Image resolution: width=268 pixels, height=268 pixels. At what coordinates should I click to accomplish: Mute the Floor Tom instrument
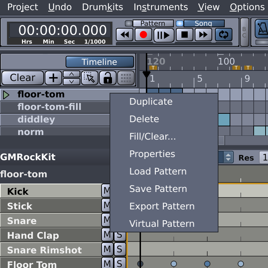[107, 263]
